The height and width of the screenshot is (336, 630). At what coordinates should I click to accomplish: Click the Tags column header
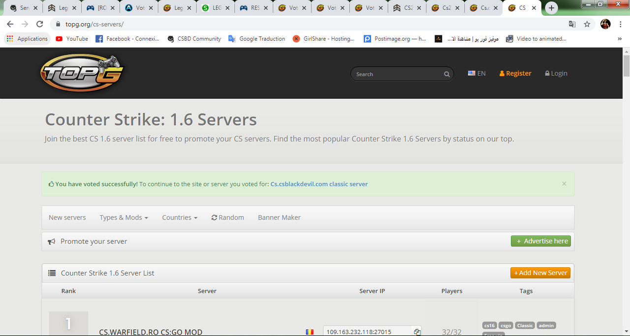pyautogui.click(x=526, y=291)
